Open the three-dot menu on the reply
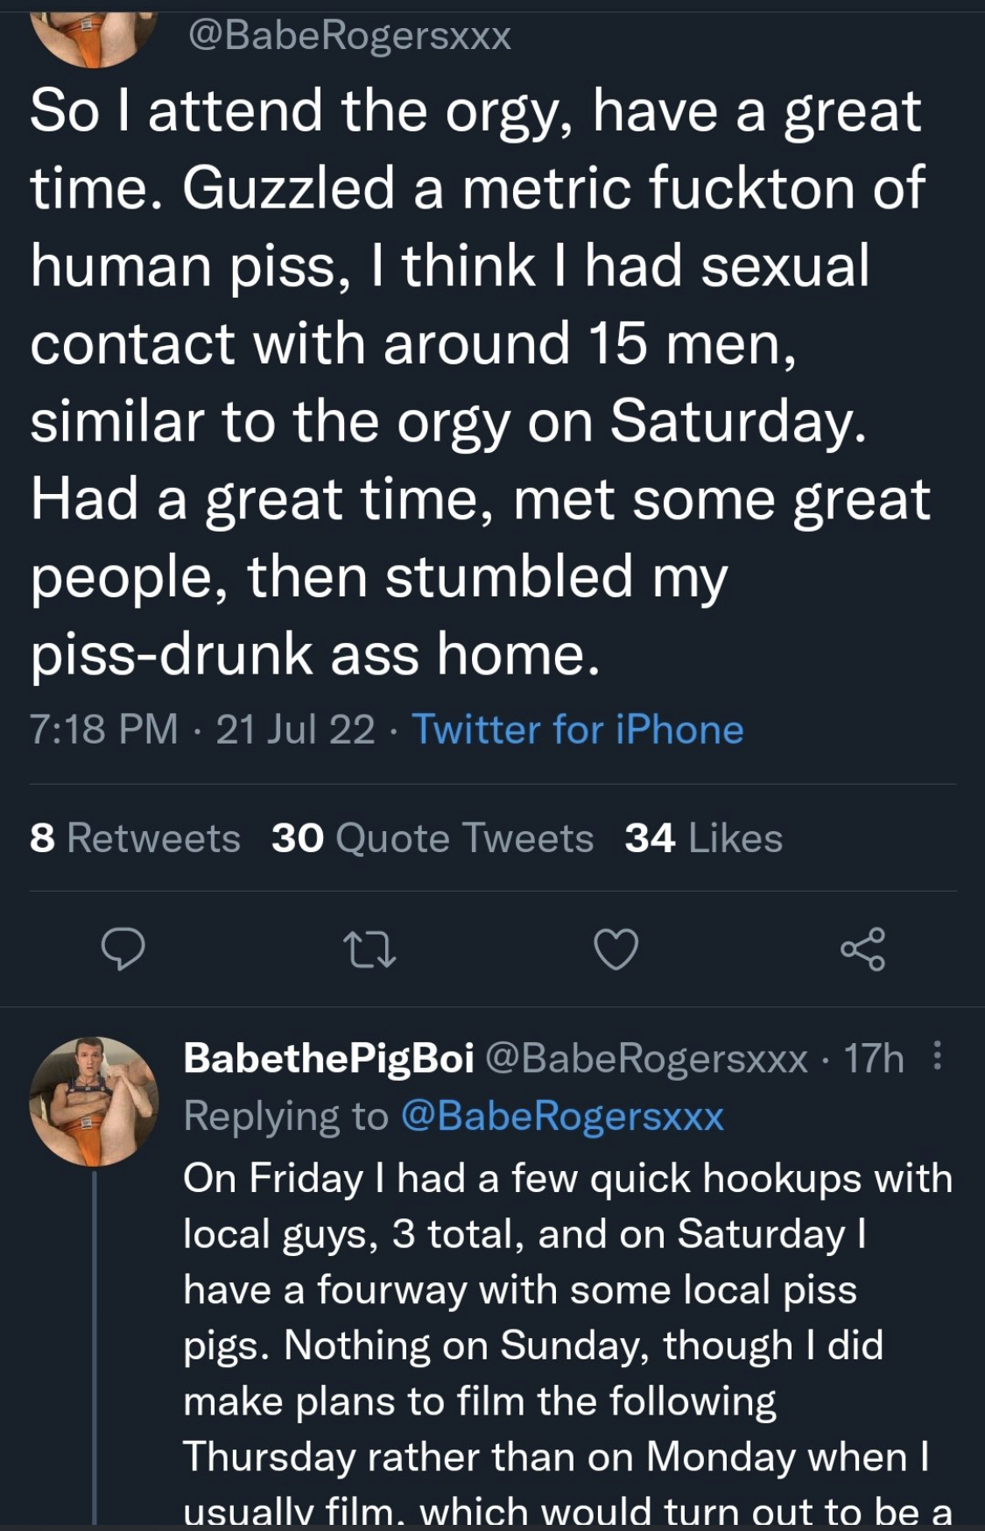Image resolution: width=985 pixels, height=1531 pixels. click(937, 1056)
